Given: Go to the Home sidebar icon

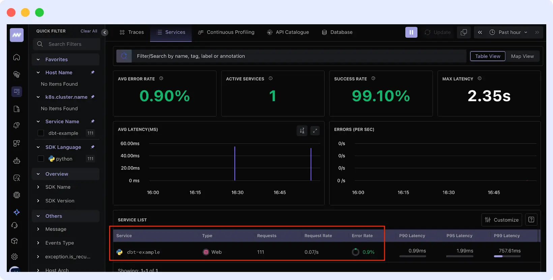Looking at the screenshot, I should pos(17,57).
